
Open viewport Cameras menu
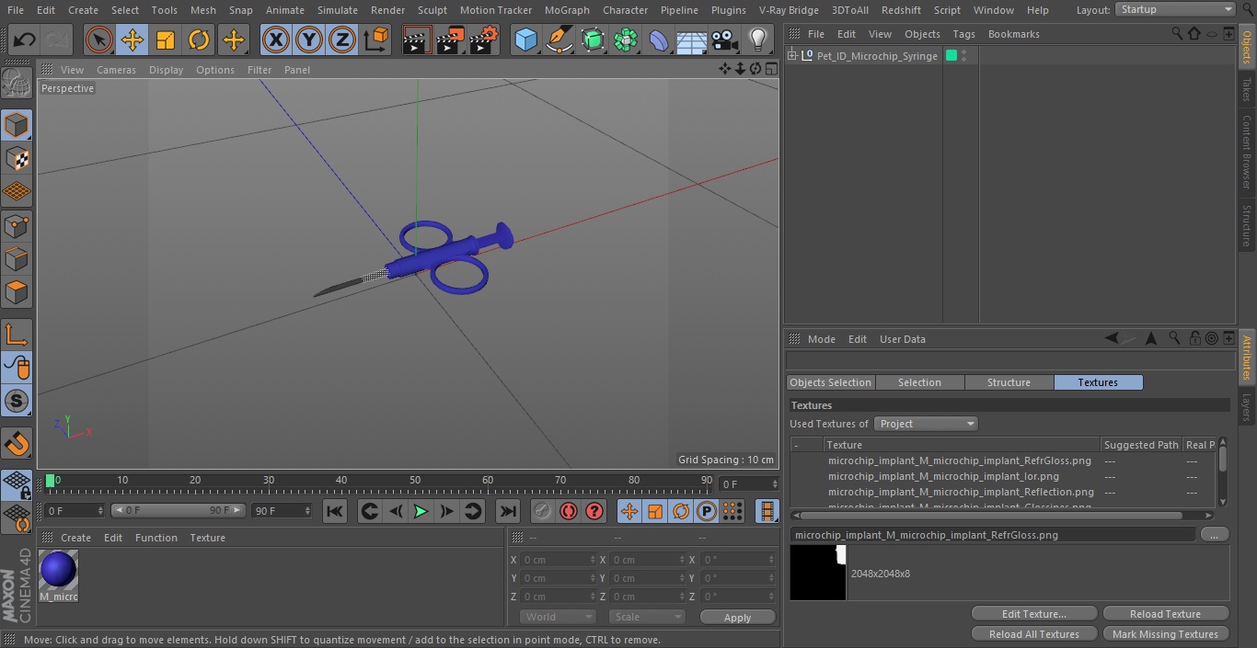(116, 70)
